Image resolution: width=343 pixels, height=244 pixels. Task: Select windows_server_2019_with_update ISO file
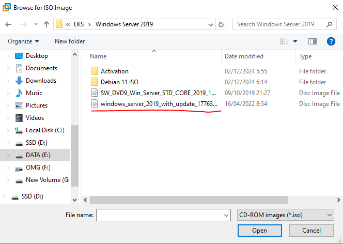(x=159, y=104)
